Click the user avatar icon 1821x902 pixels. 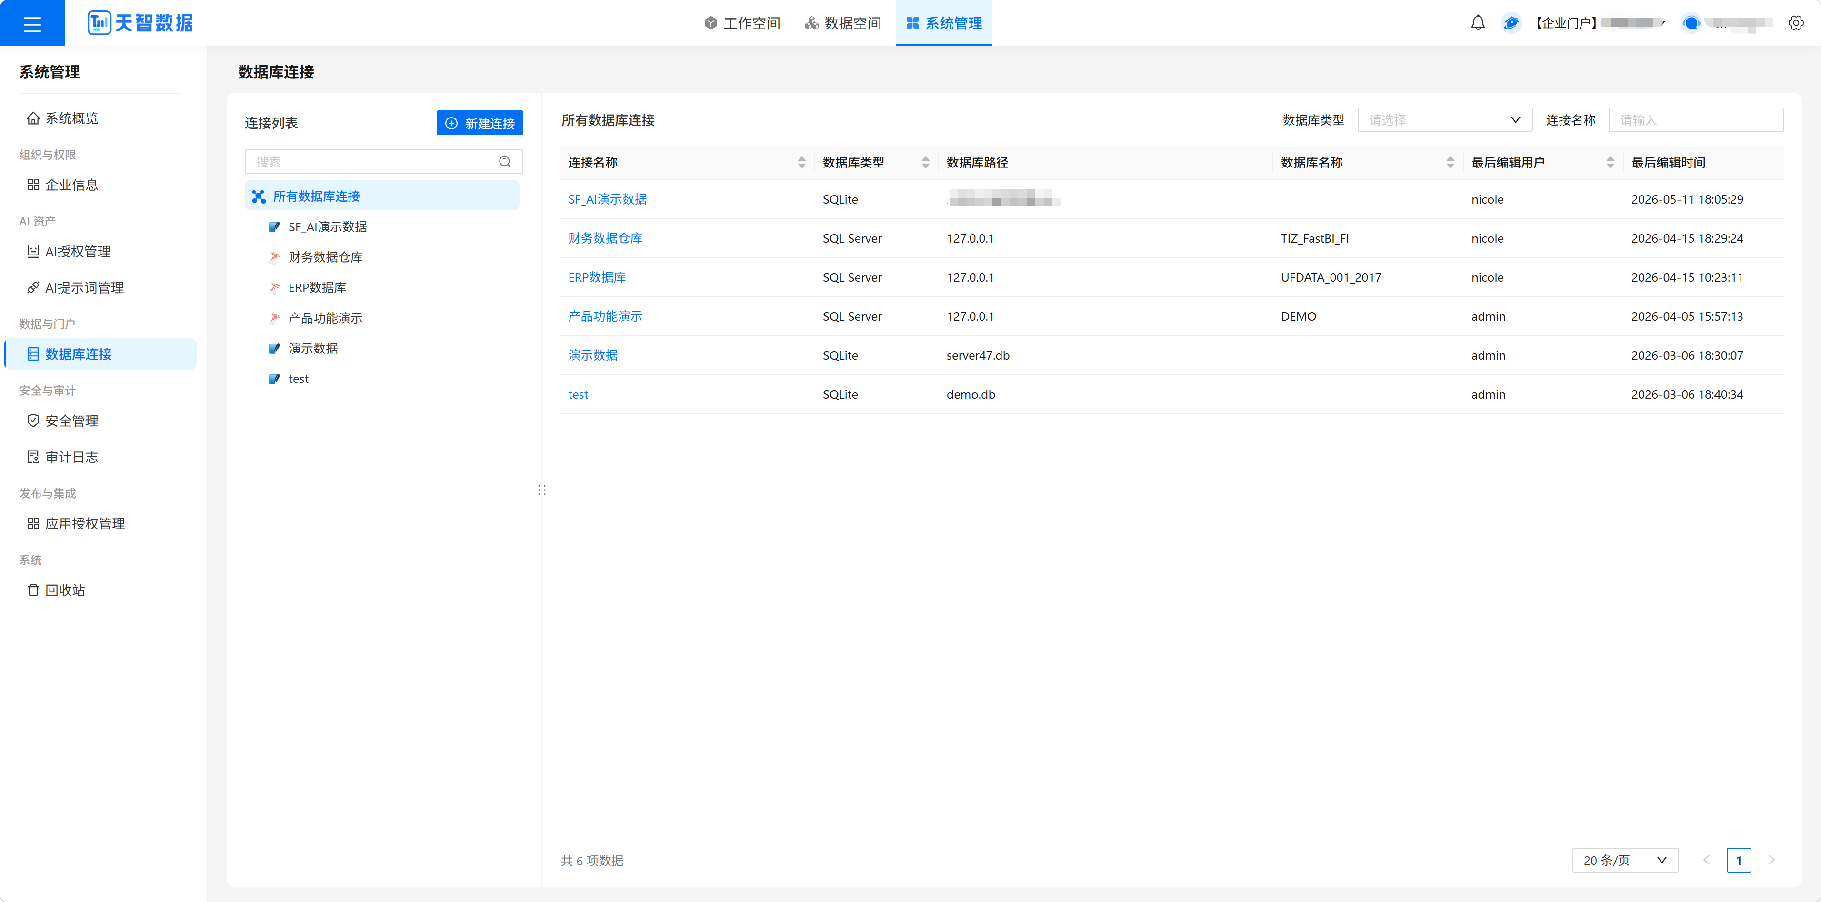coord(1691,23)
